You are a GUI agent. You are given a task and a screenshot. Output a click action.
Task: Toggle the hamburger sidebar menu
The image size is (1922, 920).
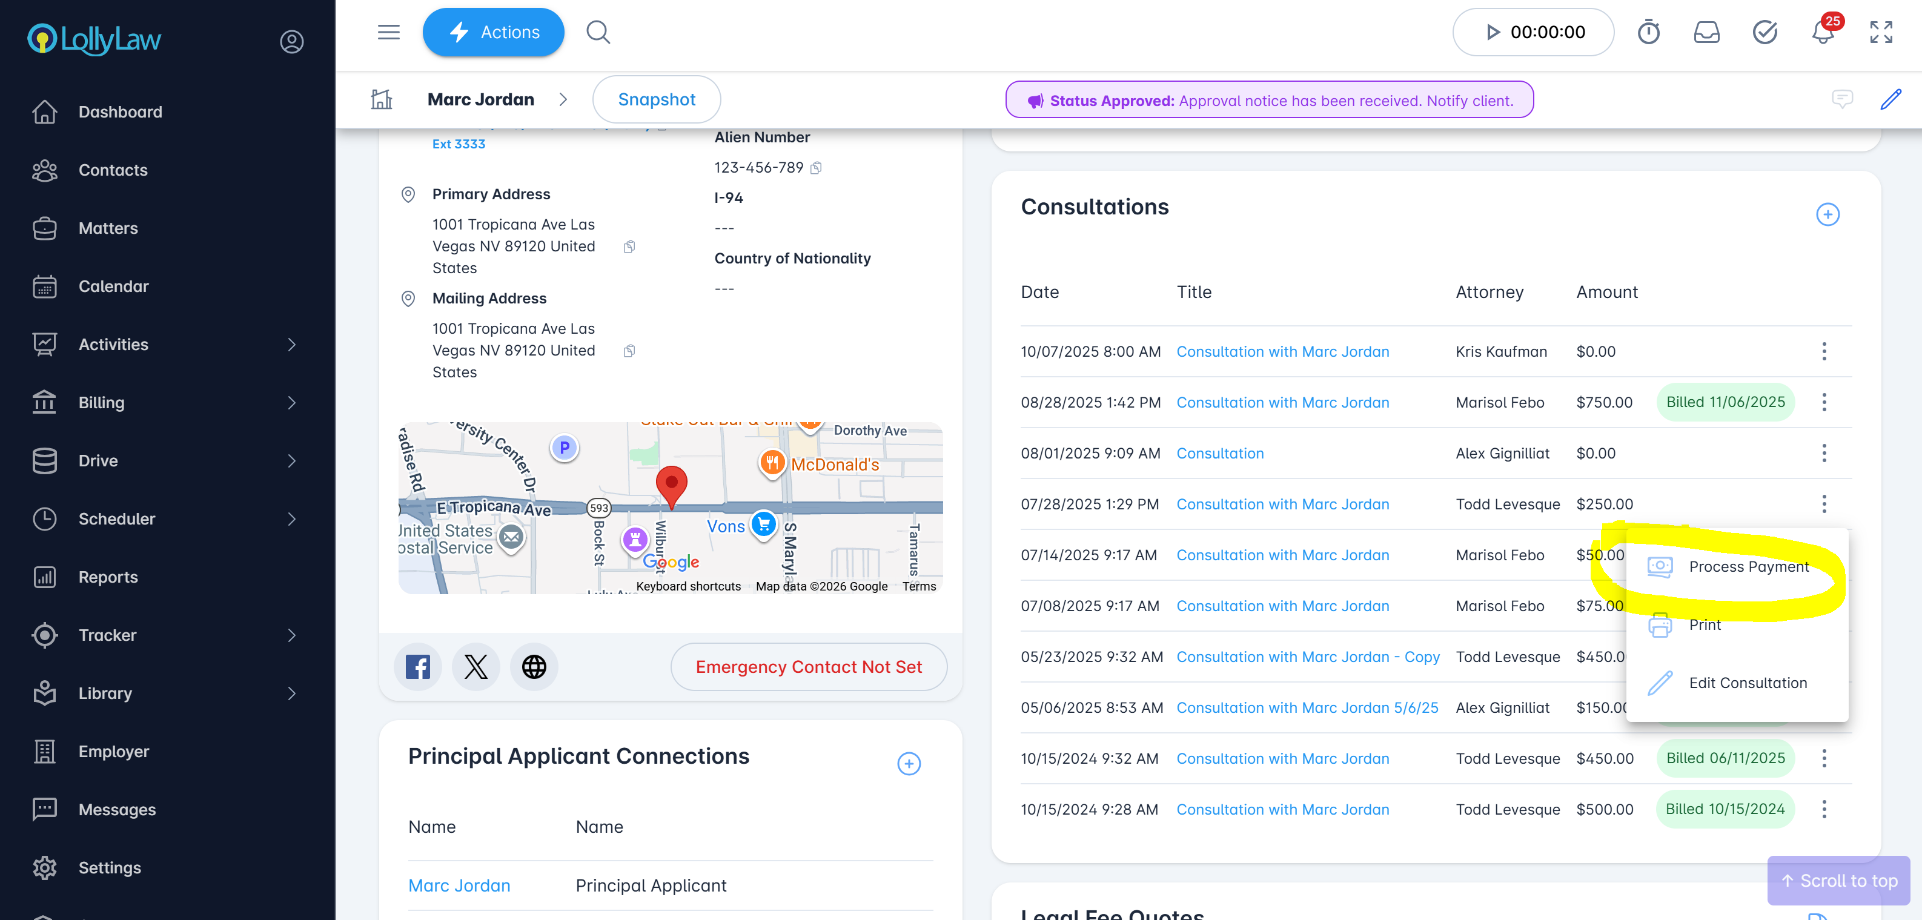click(389, 33)
